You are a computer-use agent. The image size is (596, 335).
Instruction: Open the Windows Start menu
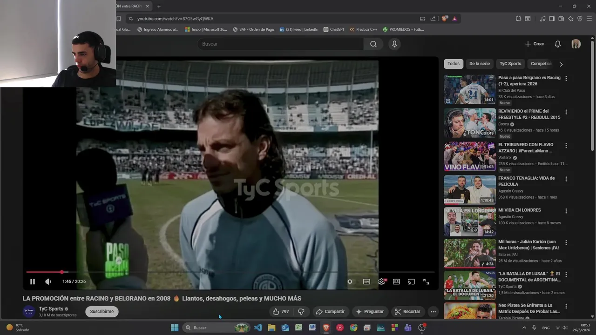pyautogui.click(x=175, y=328)
